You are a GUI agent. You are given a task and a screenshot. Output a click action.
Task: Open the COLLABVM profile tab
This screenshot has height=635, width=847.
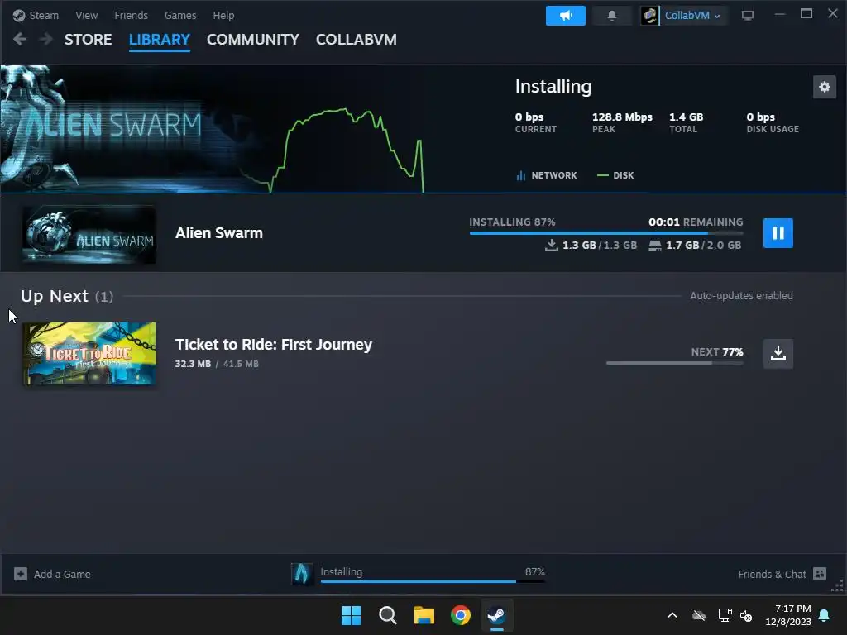click(356, 40)
